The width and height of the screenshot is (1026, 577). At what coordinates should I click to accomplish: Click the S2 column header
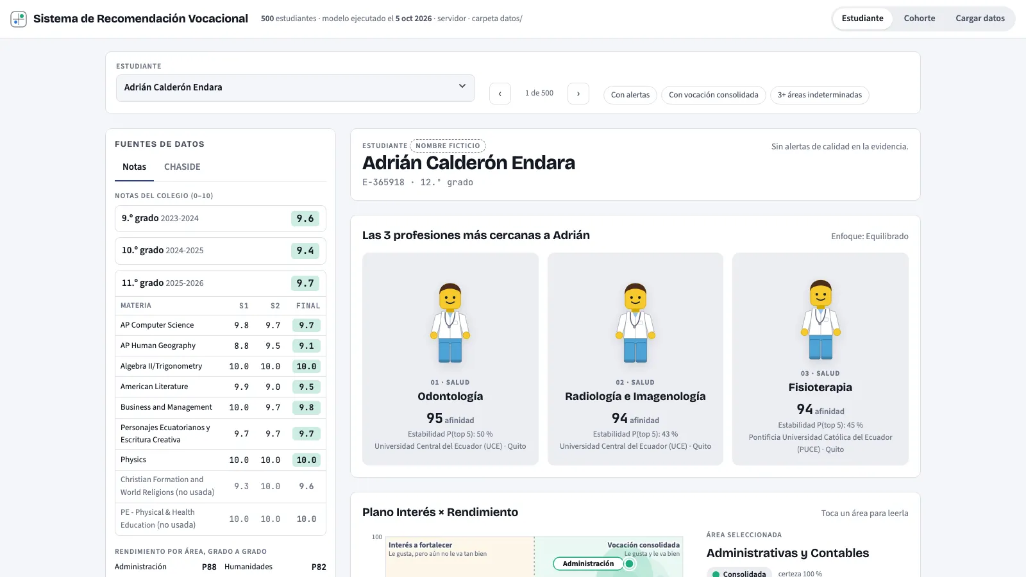tap(275, 306)
